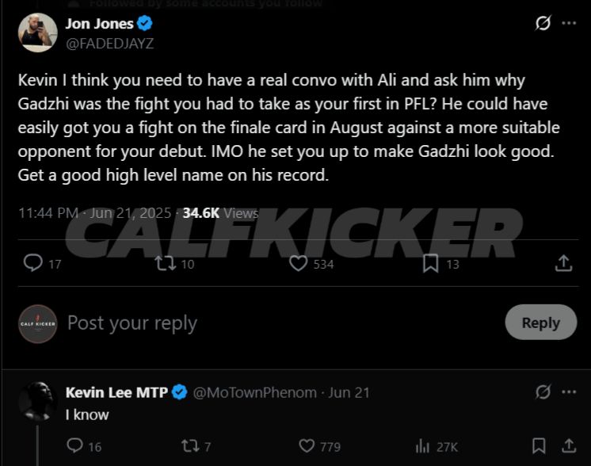
Task: Like Kevin Lee's "I know" reply
Action: tap(307, 446)
